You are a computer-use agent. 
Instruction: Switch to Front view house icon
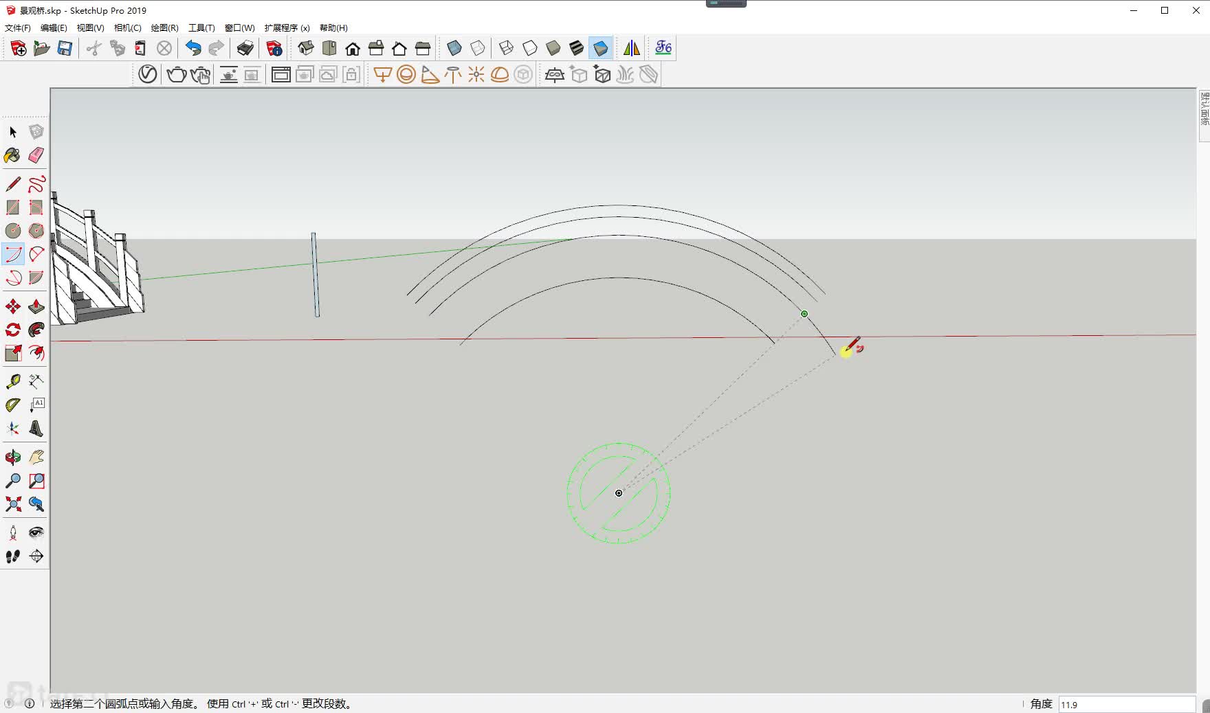click(353, 48)
